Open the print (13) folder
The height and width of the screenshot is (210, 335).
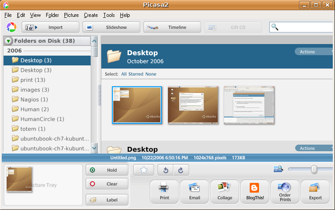(47, 80)
